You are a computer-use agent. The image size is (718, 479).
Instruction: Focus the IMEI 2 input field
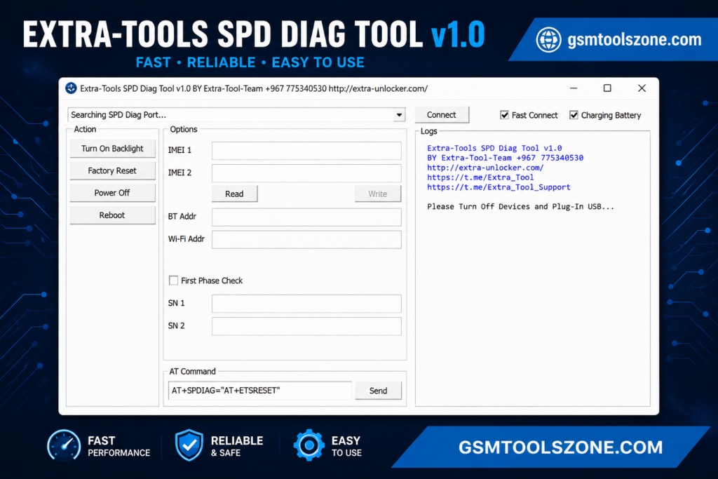306,173
